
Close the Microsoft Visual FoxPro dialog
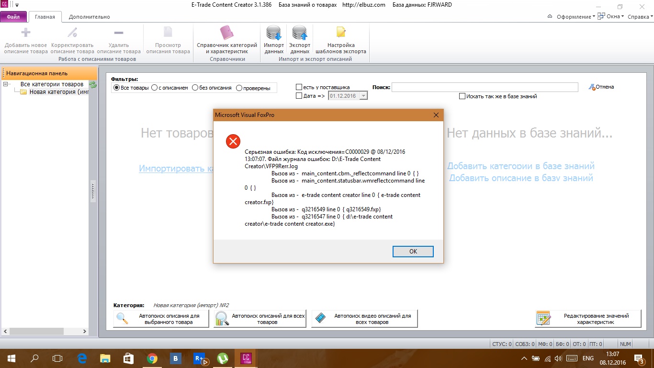(x=436, y=115)
